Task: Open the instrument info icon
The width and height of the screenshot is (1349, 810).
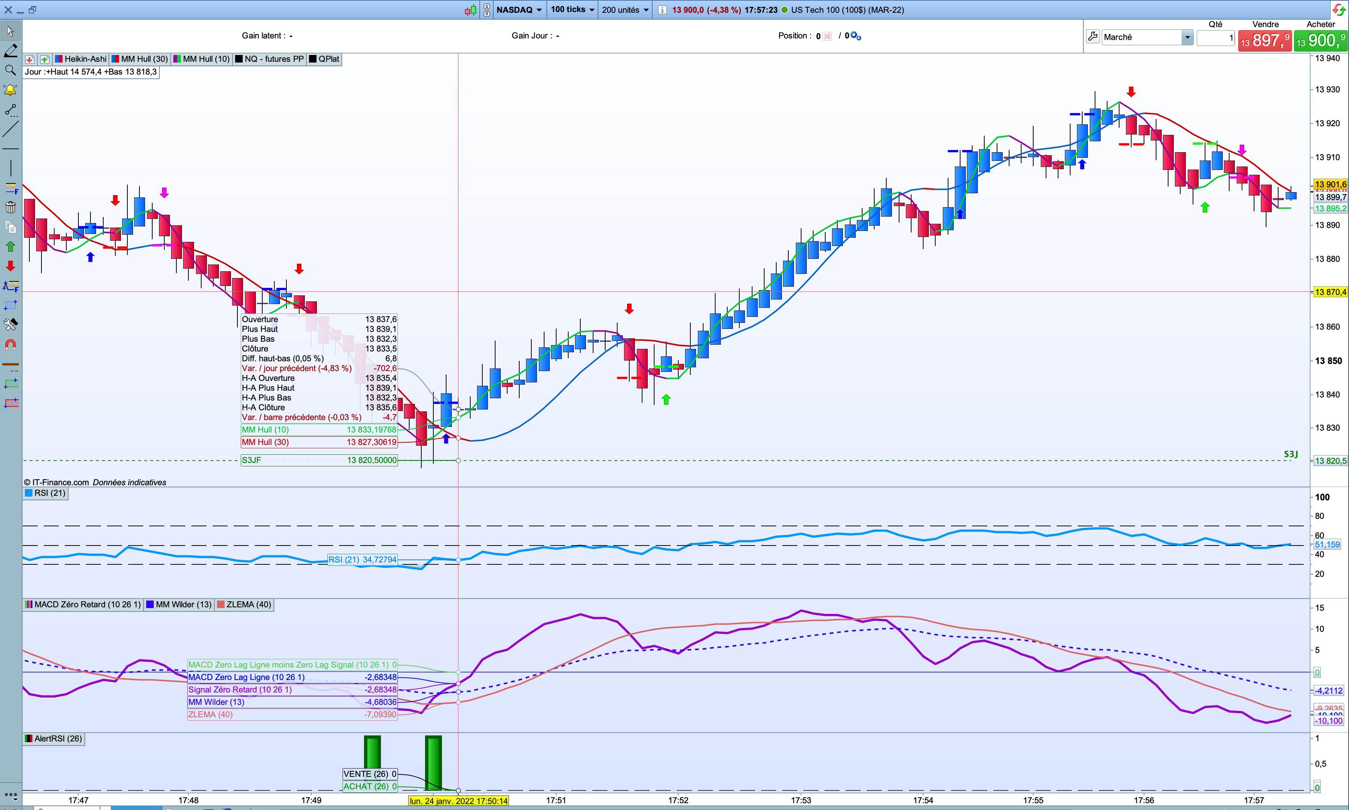Action: point(662,10)
